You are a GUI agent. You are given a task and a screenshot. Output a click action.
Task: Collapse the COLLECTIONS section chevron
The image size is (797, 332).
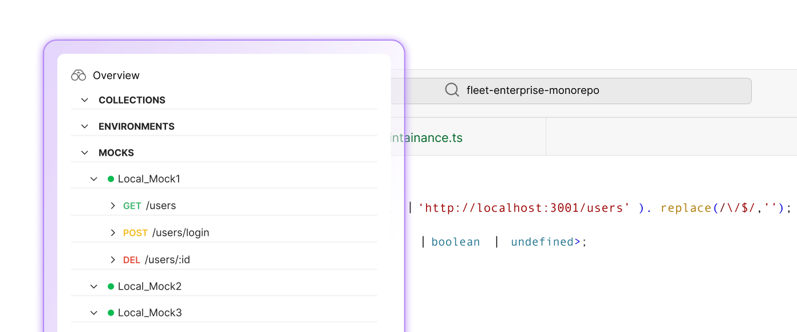coord(85,100)
